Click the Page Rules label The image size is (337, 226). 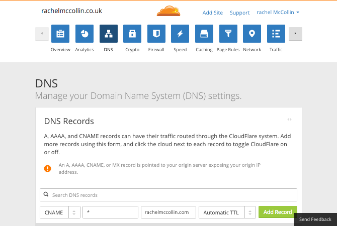point(228,50)
